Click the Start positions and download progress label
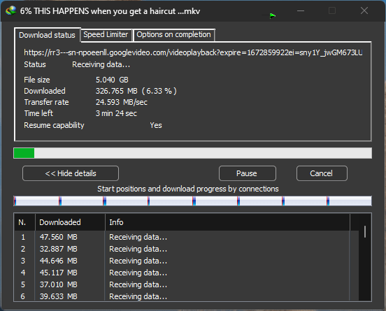Image resolution: width=386 pixels, height=311 pixels. tap(188, 189)
